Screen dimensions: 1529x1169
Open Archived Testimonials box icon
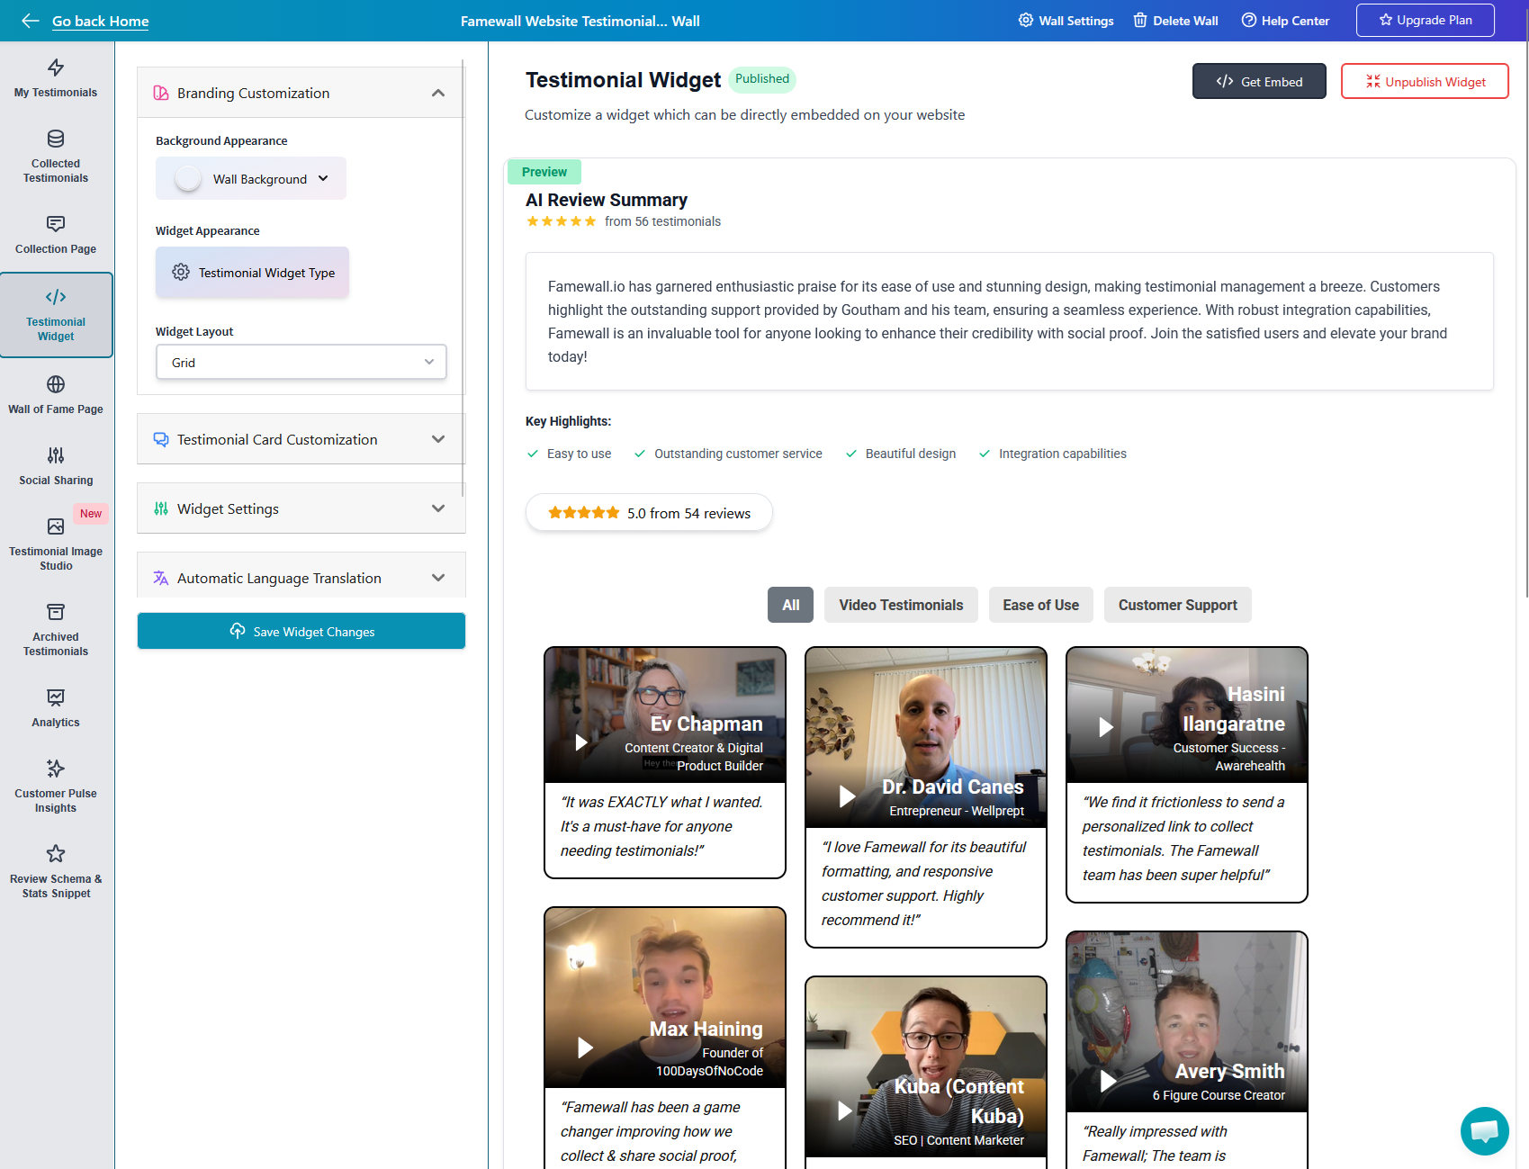tap(56, 612)
